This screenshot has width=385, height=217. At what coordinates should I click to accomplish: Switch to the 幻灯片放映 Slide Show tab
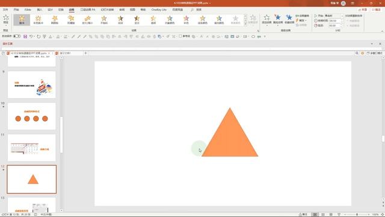[107, 10]
